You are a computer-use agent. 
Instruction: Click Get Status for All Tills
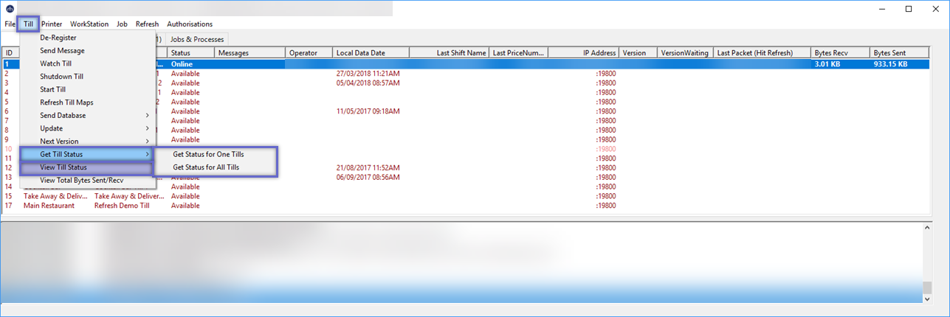click(206, 167)
